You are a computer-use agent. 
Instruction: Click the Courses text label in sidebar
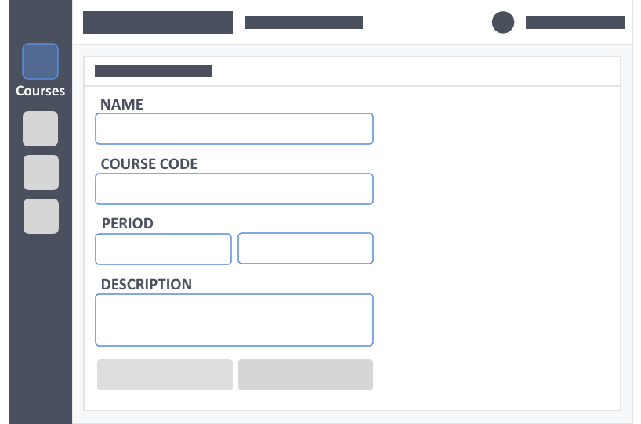(x=40, y=91)
